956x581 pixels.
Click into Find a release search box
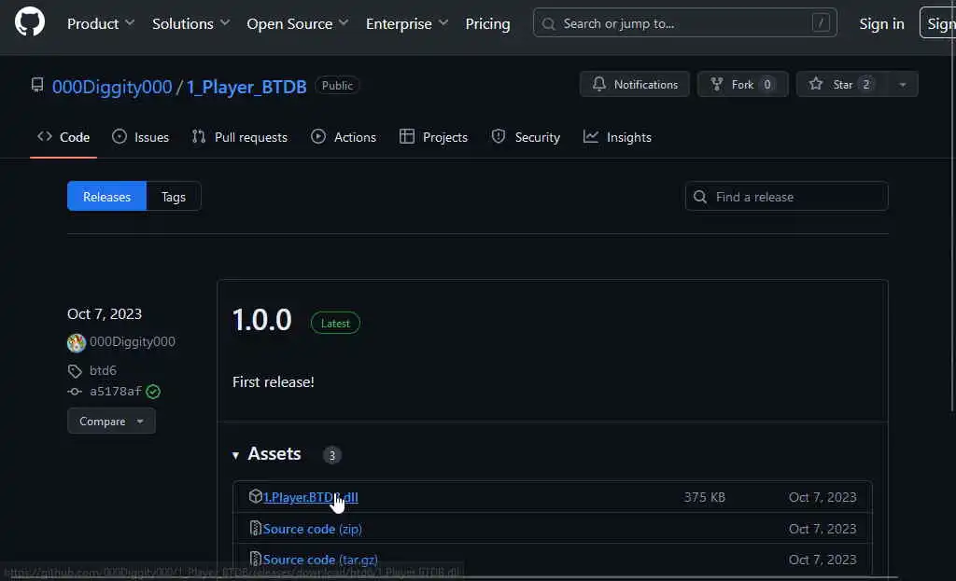pos(786,196)
